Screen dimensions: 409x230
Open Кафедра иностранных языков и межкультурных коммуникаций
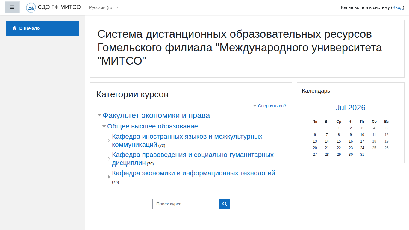coord(187,140)
